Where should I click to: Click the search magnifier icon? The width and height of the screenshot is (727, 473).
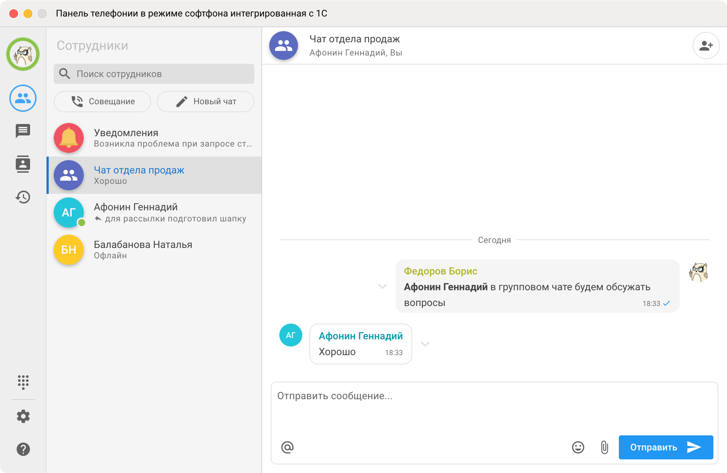[x=64, y=73]
